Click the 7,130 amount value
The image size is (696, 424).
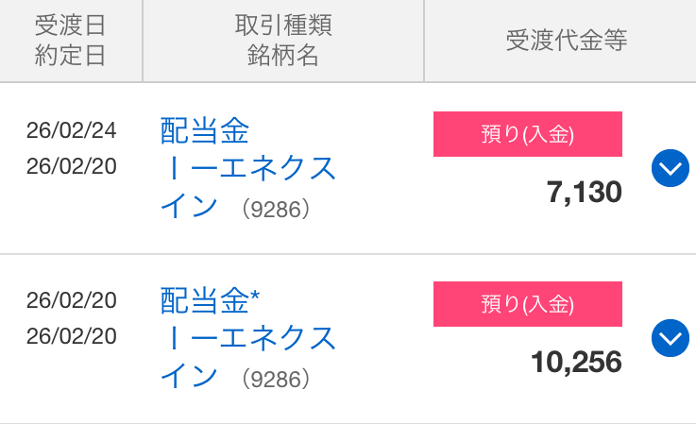[585, 192]
